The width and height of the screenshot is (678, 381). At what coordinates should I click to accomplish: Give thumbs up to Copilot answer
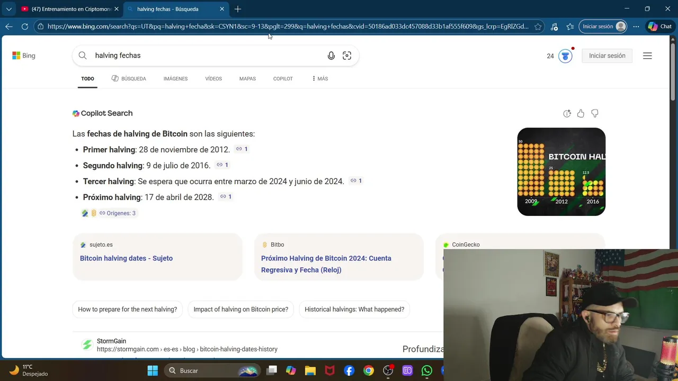[x=581, y=113]
